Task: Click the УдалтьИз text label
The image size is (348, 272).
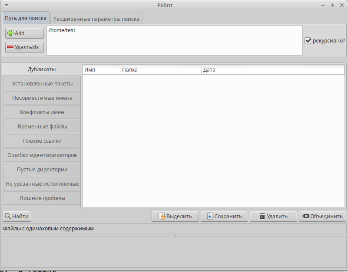Action: [x=27, y=47]
